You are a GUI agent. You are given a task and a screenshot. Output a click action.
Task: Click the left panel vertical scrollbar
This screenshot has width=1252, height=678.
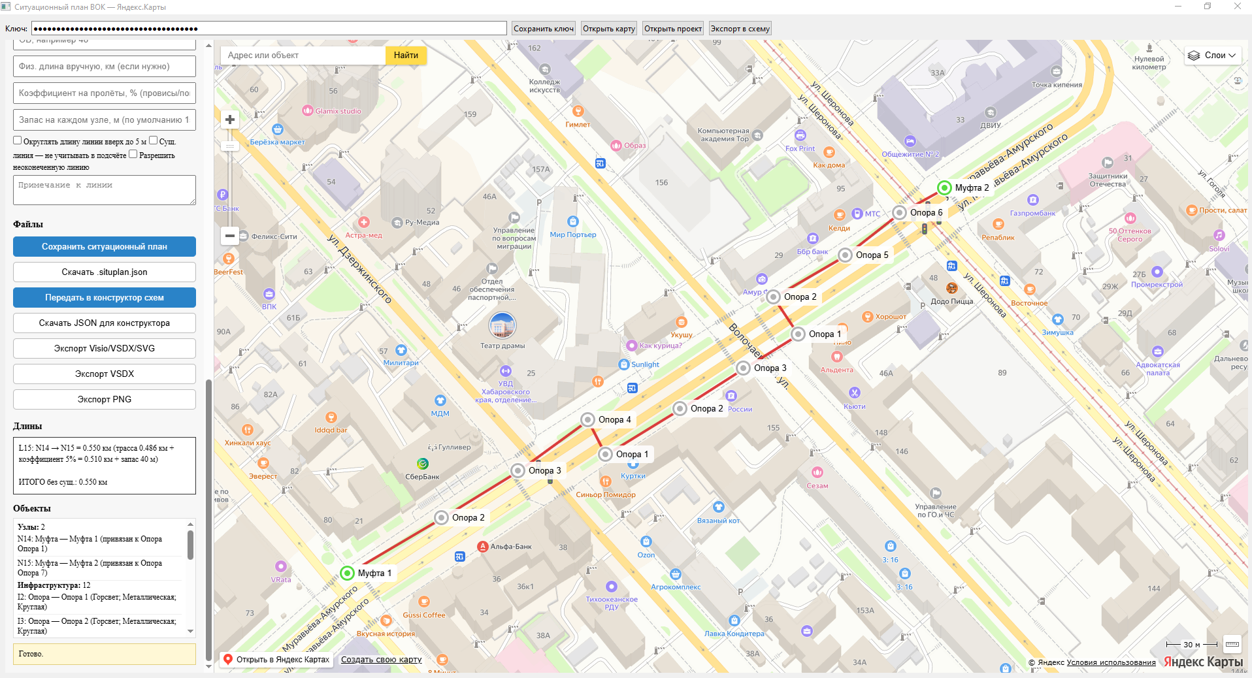pyautogui.click(x=208, y=519)
